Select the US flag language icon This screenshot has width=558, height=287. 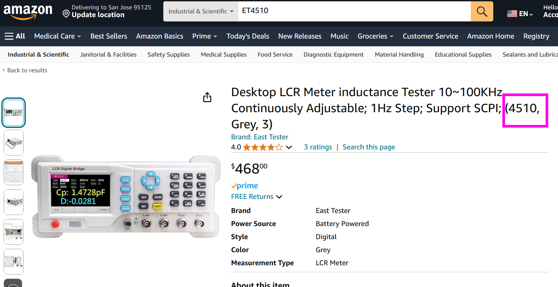coord(512,14)
